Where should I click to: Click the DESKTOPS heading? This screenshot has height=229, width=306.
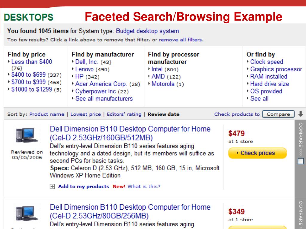[28, 17]
